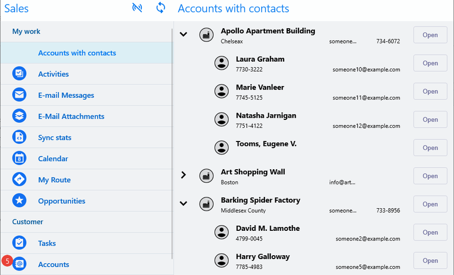Select Natasha Jarnigan contact avatar
Viewport: 454px width, 275px height.
pyautogui.click(x=221, y=119)
